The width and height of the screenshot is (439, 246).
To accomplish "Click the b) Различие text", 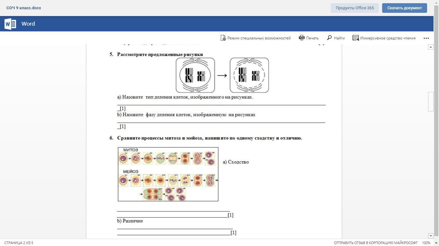I will click(130, 221).
